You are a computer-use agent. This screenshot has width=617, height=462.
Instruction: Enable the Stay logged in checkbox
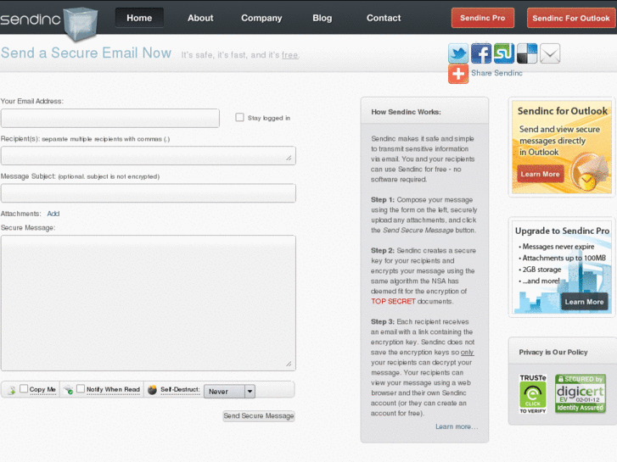(239, 117)
